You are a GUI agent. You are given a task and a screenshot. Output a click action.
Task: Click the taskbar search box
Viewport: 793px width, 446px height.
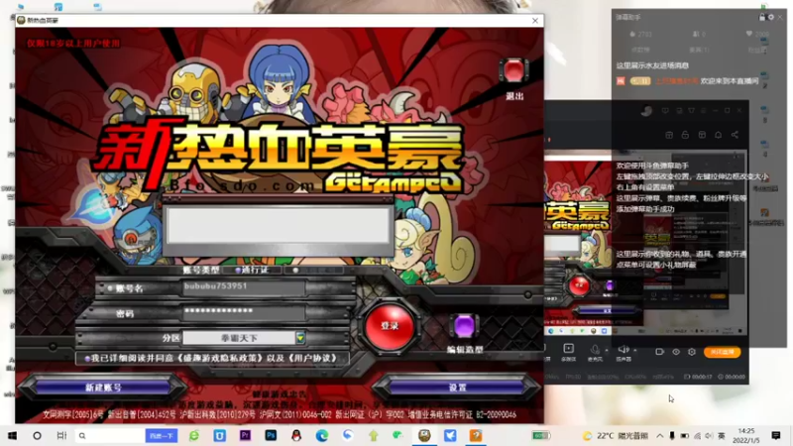pos(109,435)
